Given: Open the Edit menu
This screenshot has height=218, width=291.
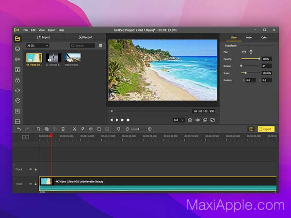Looking at the screenshot, I should pos(33,30).
